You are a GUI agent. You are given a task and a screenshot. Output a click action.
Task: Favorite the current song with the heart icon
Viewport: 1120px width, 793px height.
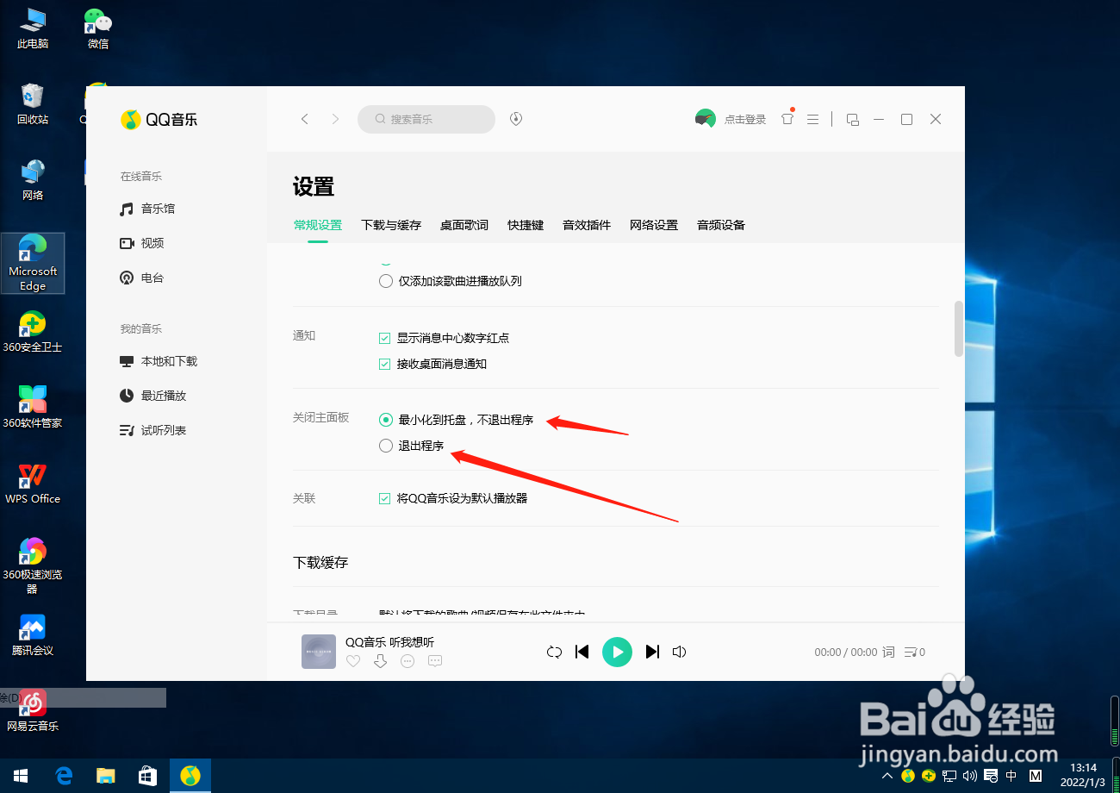click(352, 660)
